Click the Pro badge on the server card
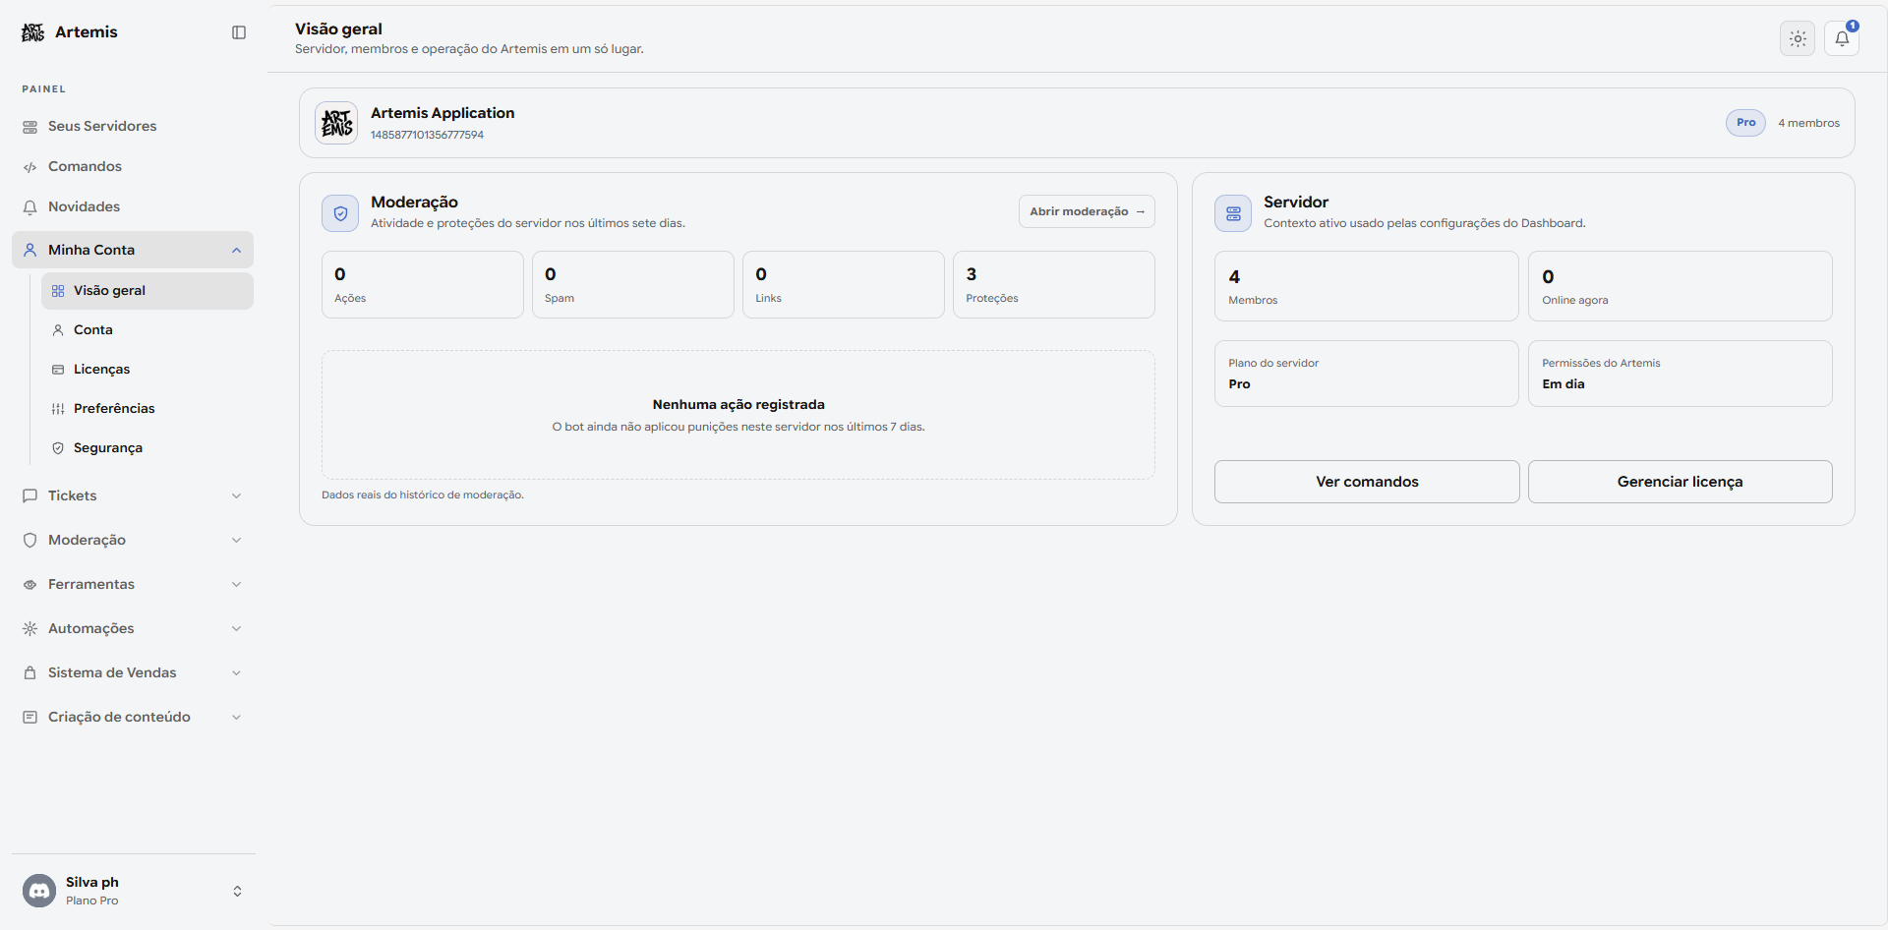This screenshot has height=930, width=1888. click(1745, 123)
